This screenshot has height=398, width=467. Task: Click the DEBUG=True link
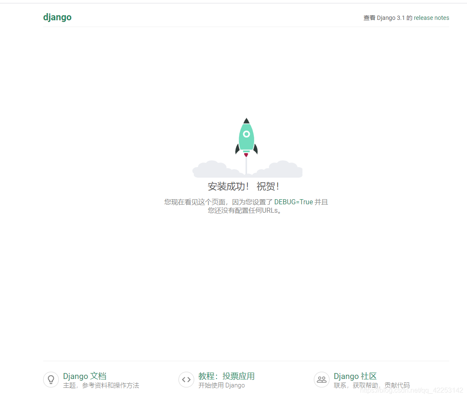click(x=294, y=202)
